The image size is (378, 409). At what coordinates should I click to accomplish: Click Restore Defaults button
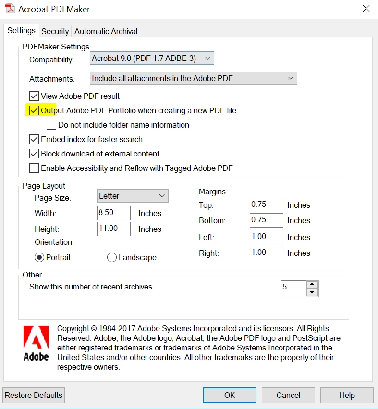34,395
